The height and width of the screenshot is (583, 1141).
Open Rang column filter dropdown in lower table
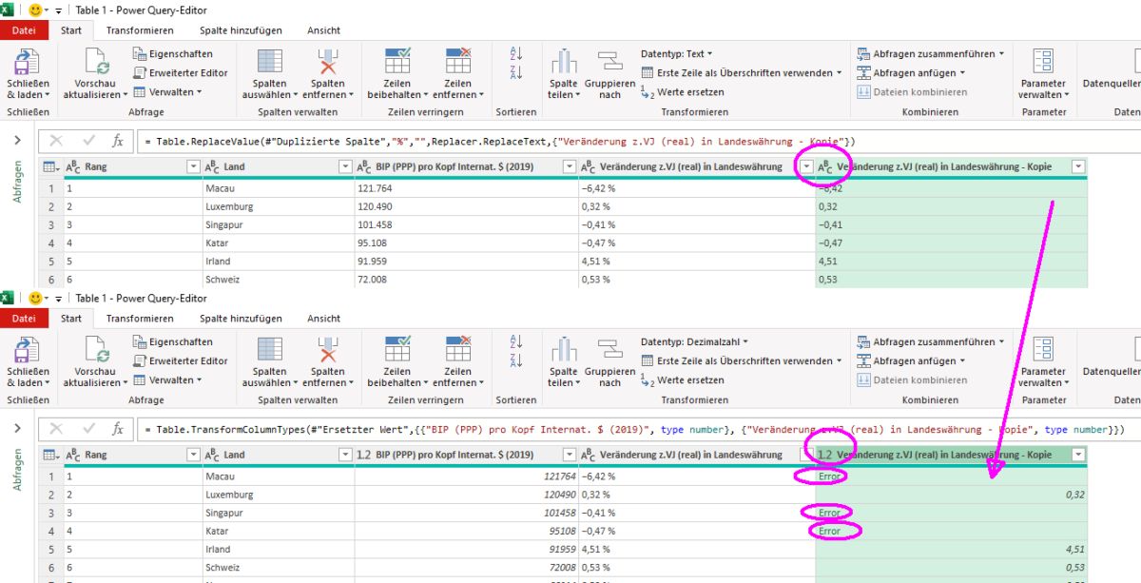(x=191, y=455)
